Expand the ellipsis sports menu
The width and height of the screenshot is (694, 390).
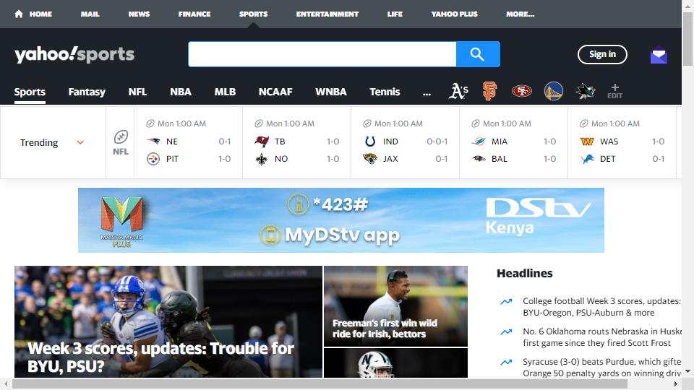tap(427, 92)
